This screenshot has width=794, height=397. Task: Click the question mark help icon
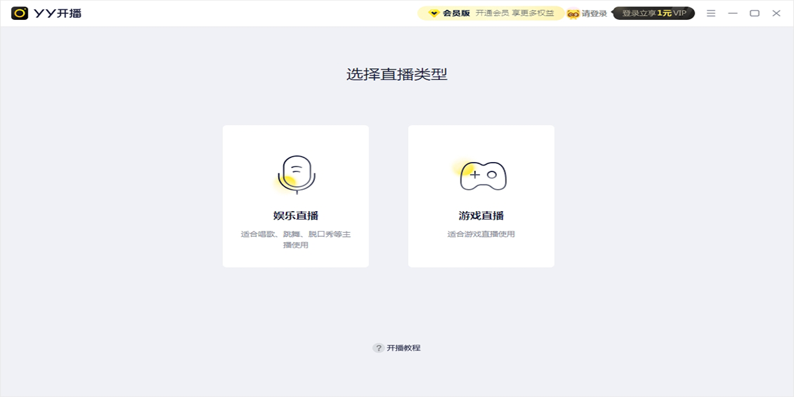(378, 348)
